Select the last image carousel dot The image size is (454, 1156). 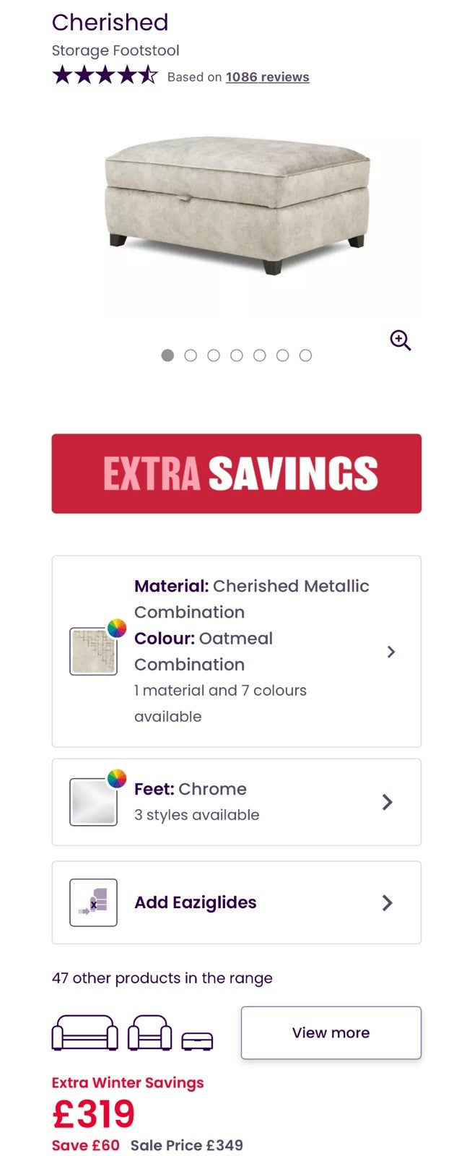pyautogui.click(x=306, y=355)
